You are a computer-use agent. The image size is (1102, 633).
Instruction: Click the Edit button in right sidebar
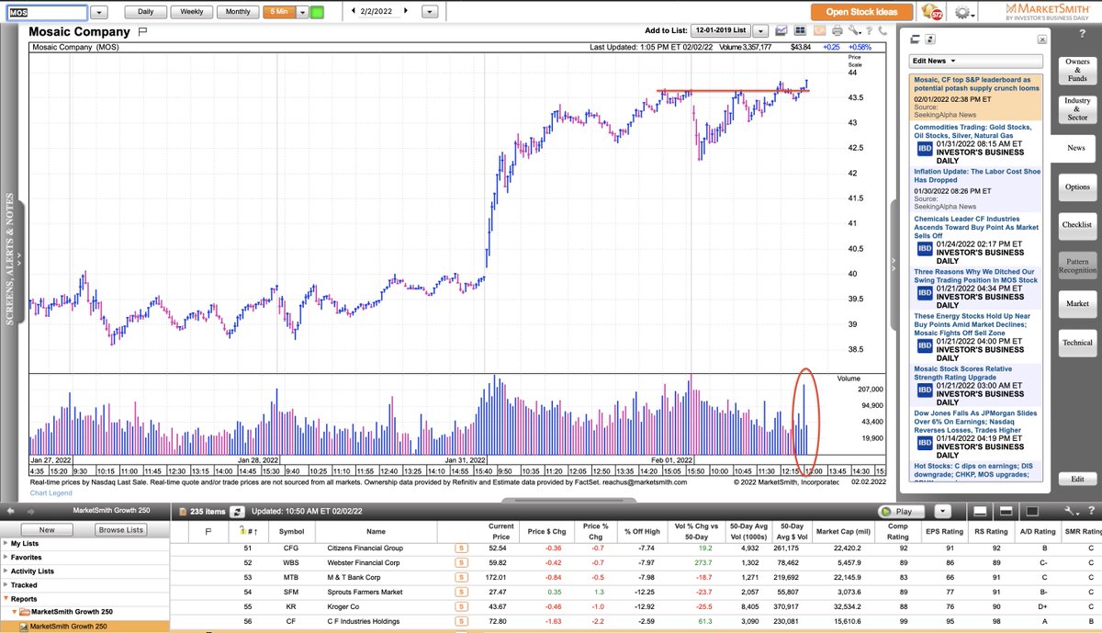click(x=1077, y=479)
